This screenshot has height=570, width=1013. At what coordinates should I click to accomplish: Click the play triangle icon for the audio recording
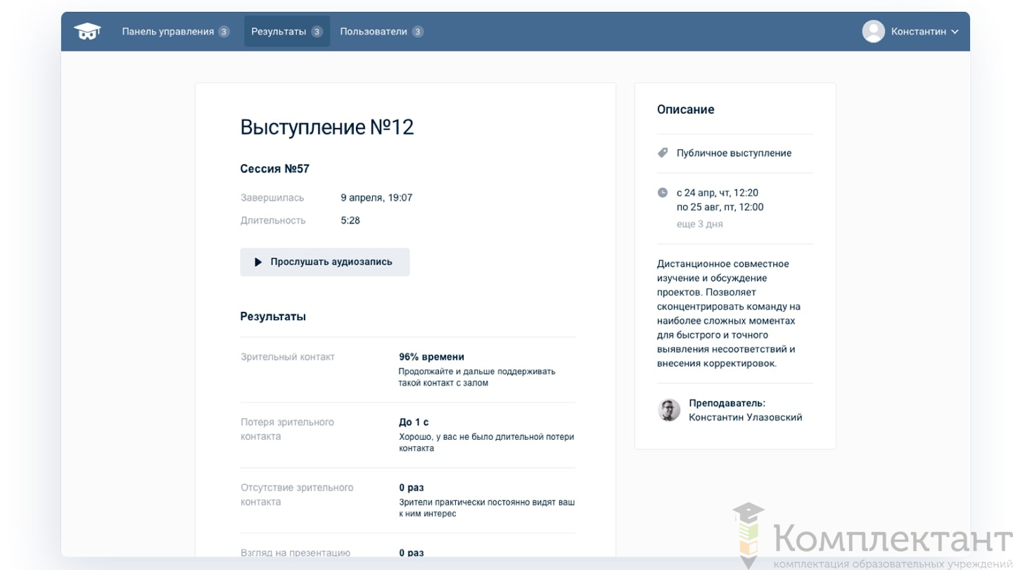pyautogui.click(x=258, y=262)
